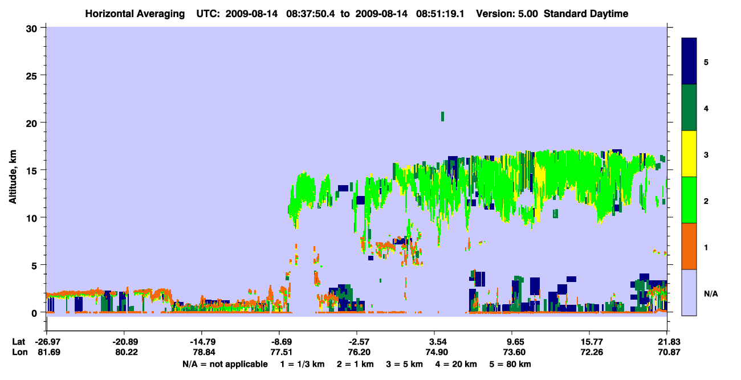Click the 'Standard Daytime' text in title
Screen dimensions: 741x380
[586, 14]
